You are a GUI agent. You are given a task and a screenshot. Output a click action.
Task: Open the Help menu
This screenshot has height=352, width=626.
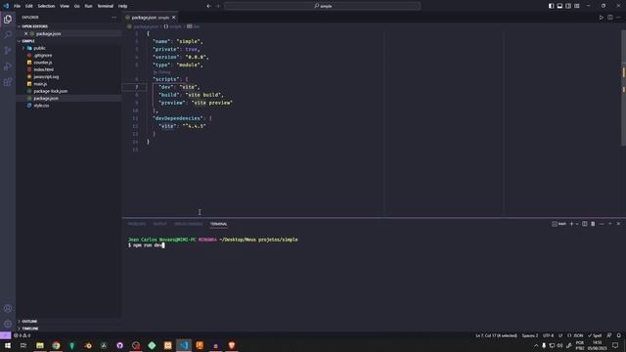122,6
